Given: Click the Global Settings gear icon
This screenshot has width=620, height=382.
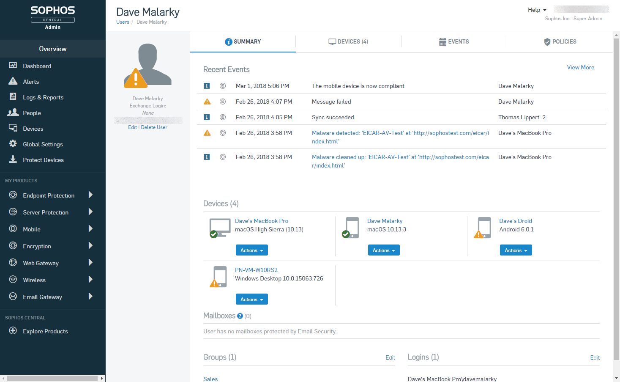Looking at the screenshot, I should [13, 144].
